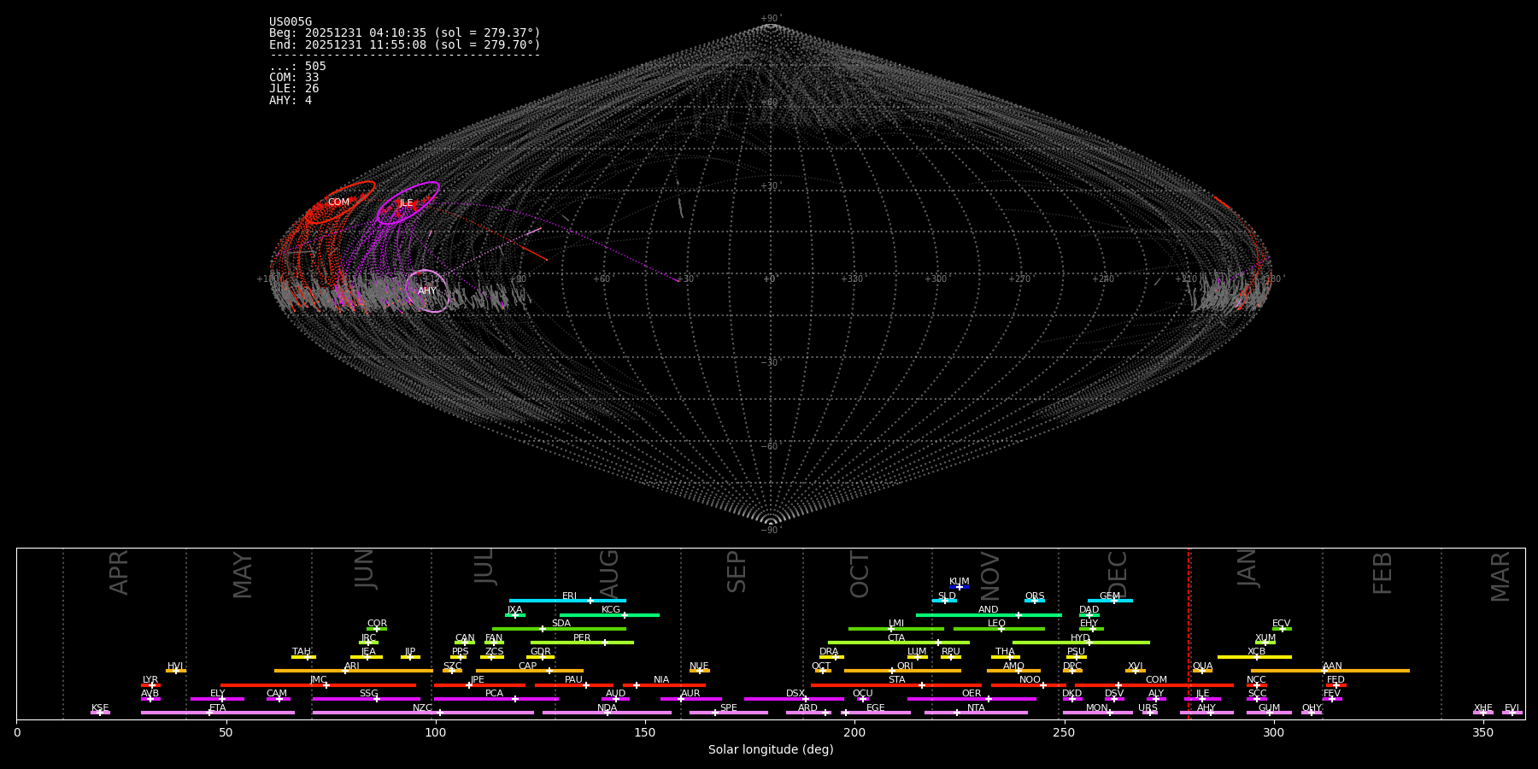
Task: Click the 'Solar longitude (deg)' axis title
Action: pyautogui.click(x=771, y=749)
